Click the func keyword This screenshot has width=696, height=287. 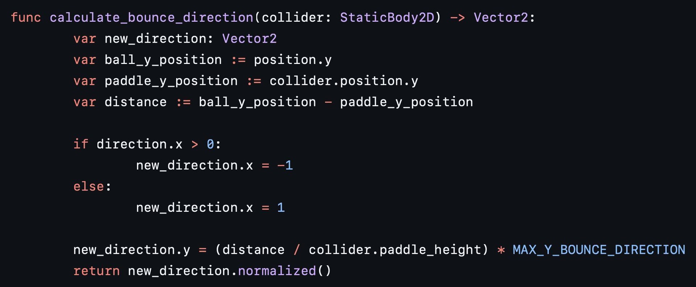point(26,17)
